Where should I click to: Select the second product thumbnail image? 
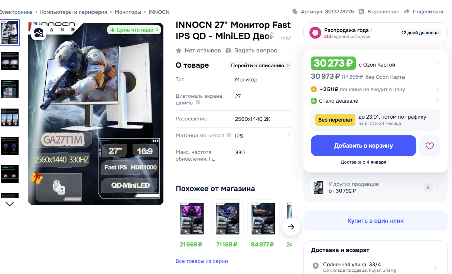pyautogui.click(x=10, y=61)
